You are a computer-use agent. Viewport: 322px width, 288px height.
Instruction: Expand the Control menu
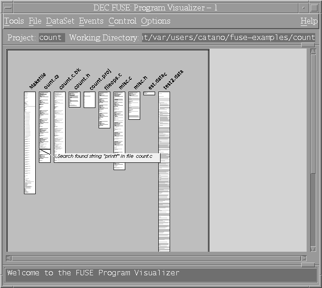pyautogui.click(x=122, y=21)
